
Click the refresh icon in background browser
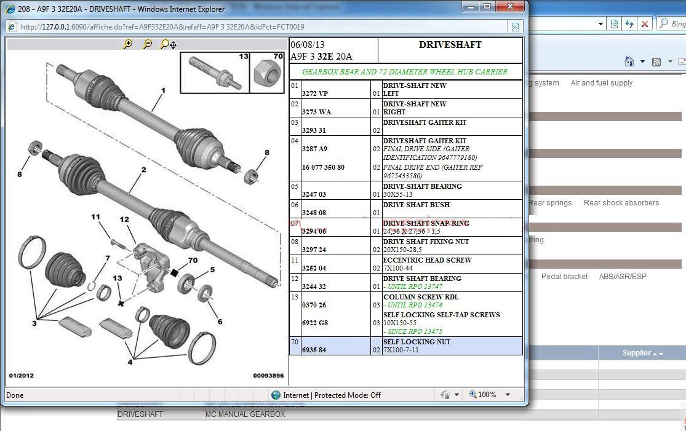(x=629, y=24)
